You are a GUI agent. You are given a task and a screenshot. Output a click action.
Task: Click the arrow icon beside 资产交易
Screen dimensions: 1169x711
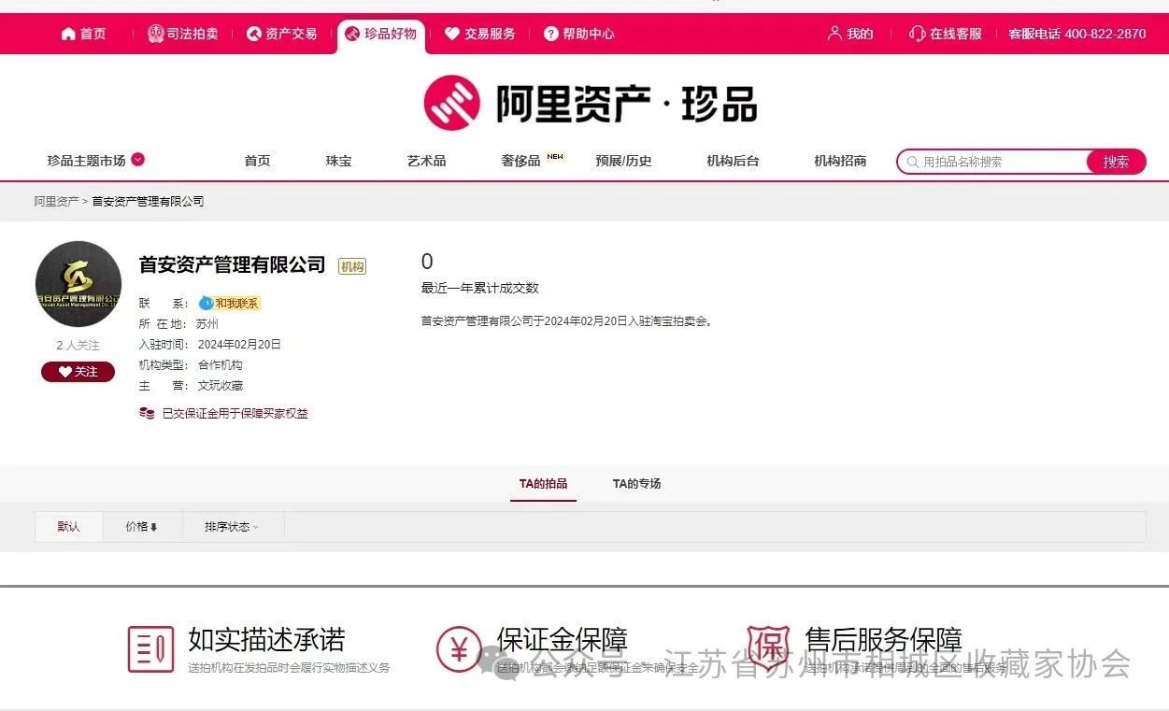pyautogui.click(x=253, y=34)
